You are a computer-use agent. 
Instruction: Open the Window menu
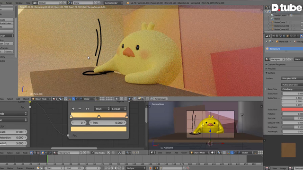pos(19,3)
